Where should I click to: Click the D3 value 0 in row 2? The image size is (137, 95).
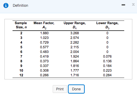[x=107, y=33]
